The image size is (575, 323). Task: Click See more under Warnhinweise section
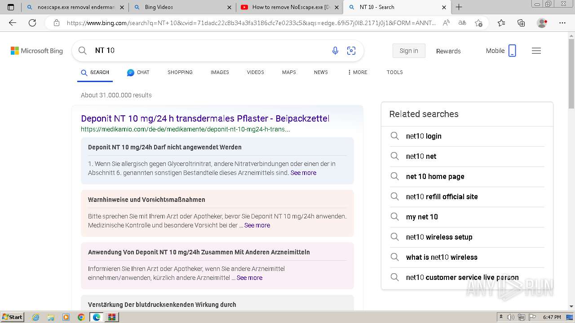257,225
